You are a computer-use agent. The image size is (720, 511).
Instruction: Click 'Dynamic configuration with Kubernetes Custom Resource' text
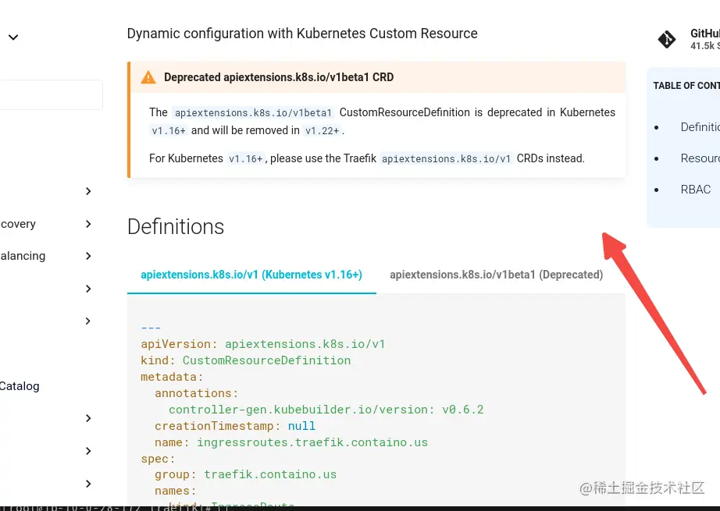[302, 34]
